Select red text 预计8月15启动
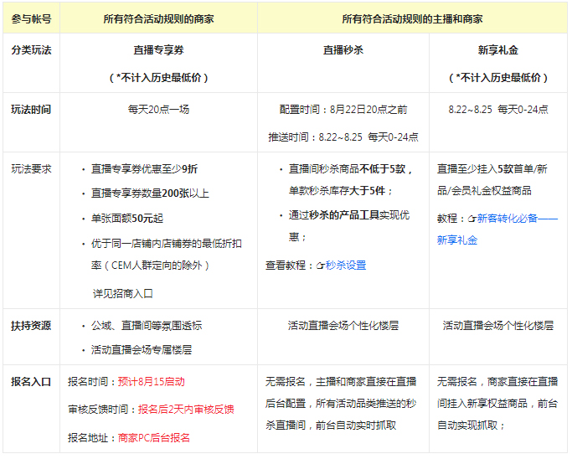This screenshot has width=572, height=459. 152,382
